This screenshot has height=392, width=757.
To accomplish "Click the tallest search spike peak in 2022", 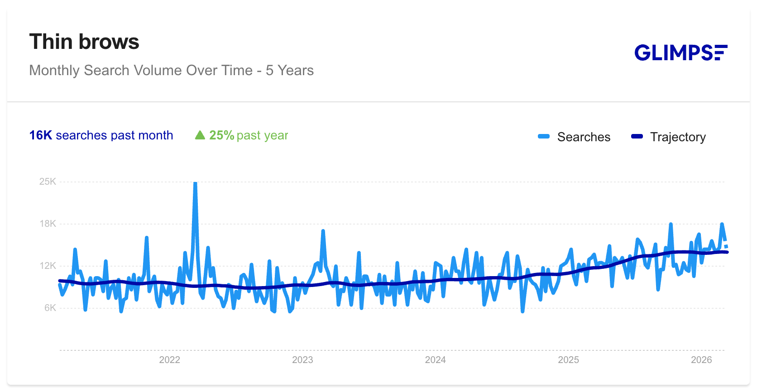I will (195, 183).
